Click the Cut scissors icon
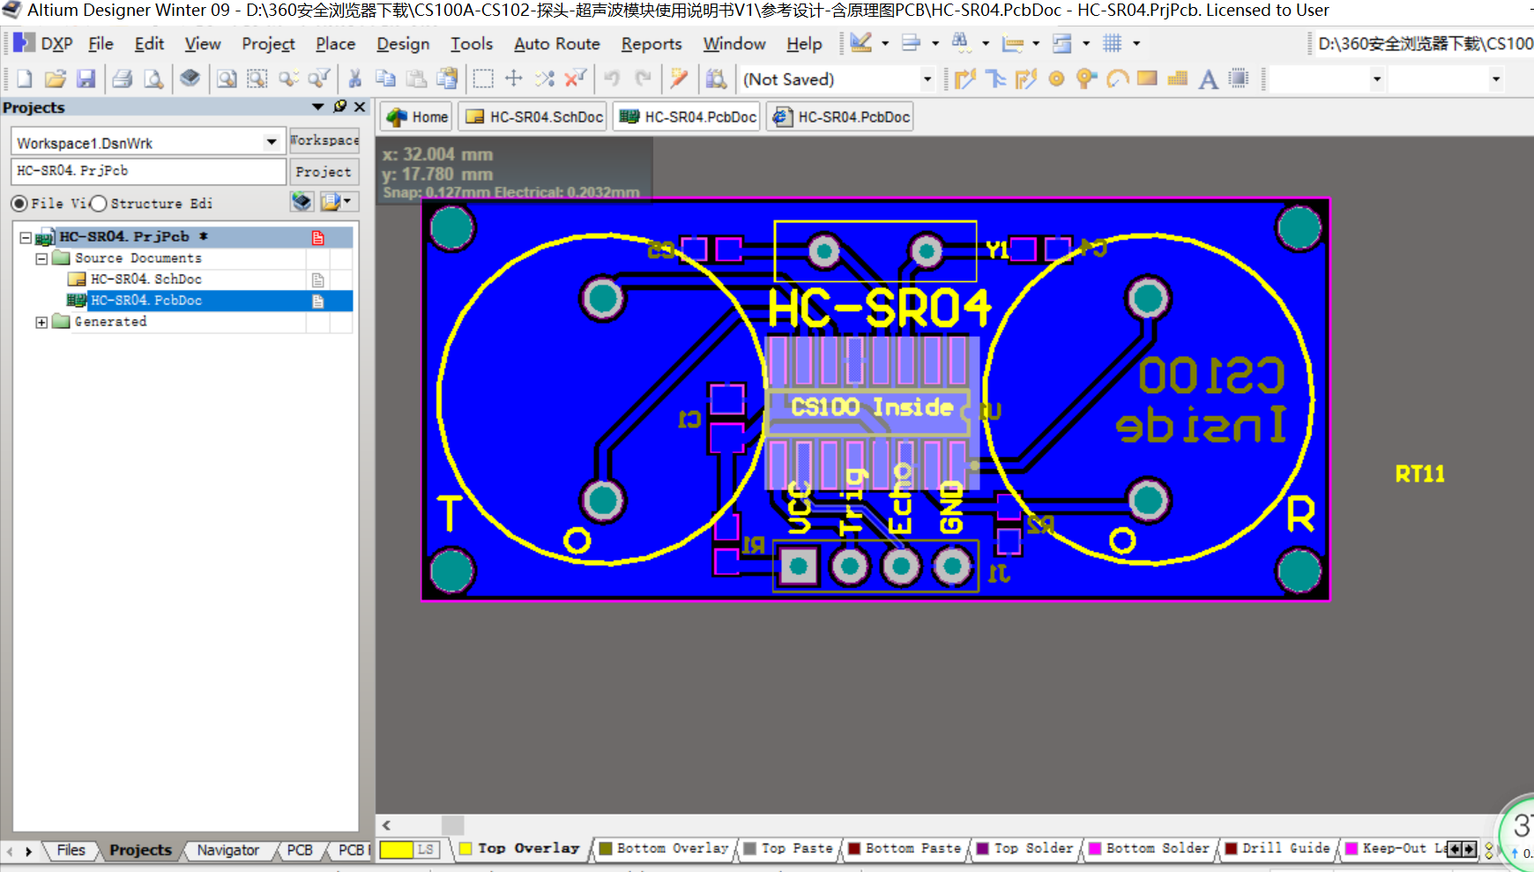The height and width of the screenshot is (872, 1534). (x=355, y=79)
